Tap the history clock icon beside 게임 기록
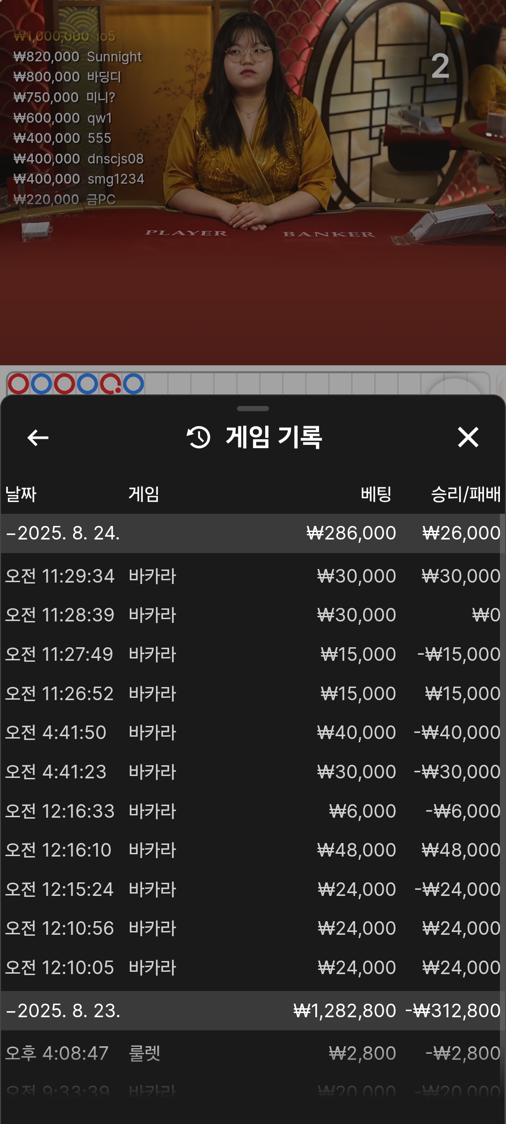 [x=199, y=437]
